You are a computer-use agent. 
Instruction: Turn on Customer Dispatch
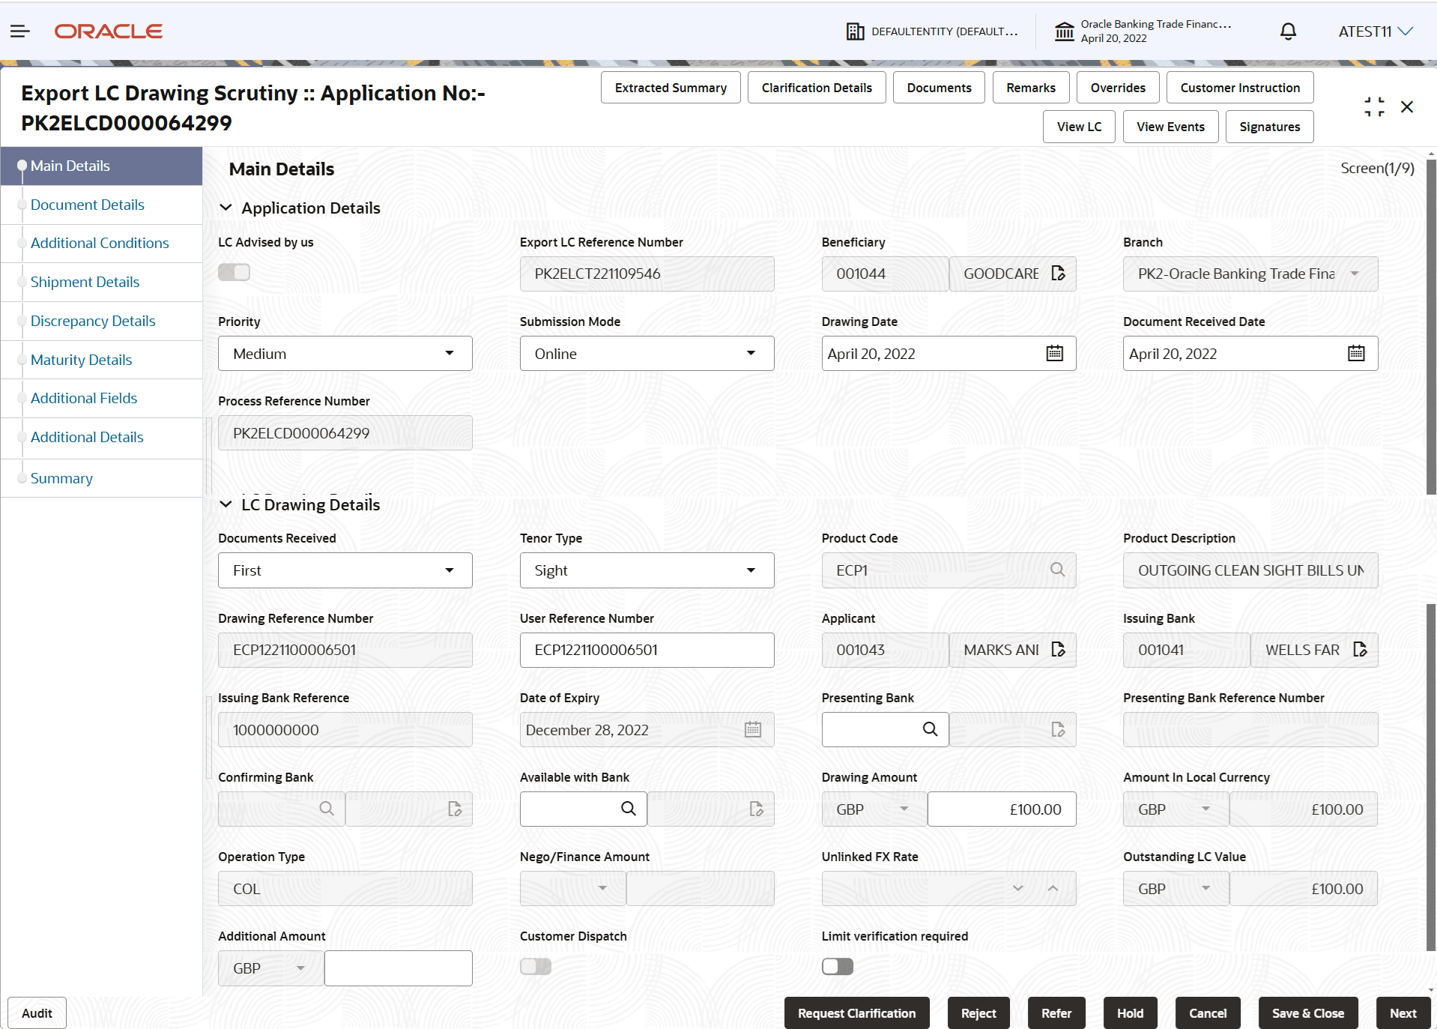[x=535, y=967]
